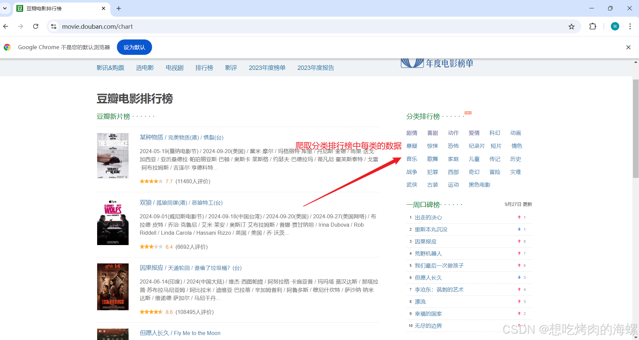Image resolution: width=639 pixels, height=340 pixels.
Task: Select the 家庭 category
Action: 453,159
